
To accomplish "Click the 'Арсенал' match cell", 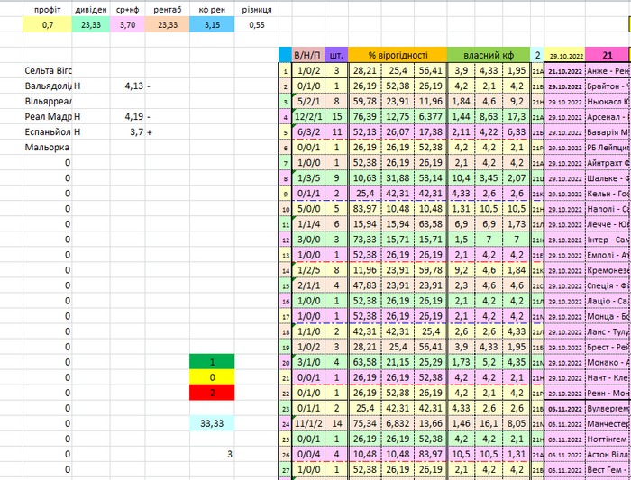I will point(608,117).
